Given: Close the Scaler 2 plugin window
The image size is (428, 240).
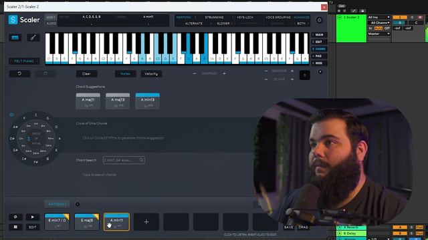Looking at the screenshot, I should 324,7.
